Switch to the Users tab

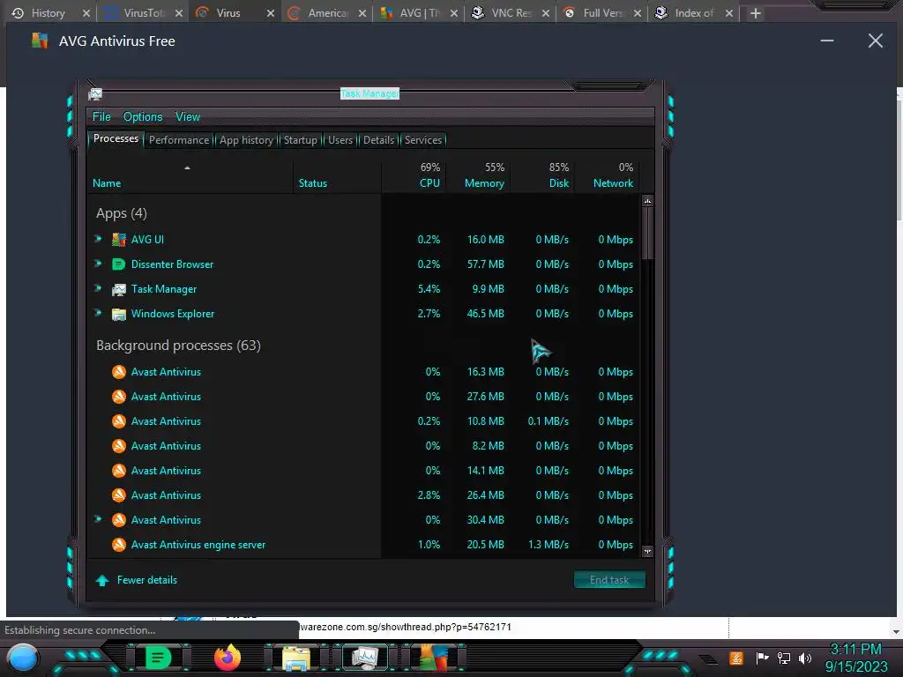pyautogui.click(x=340, y=140)
